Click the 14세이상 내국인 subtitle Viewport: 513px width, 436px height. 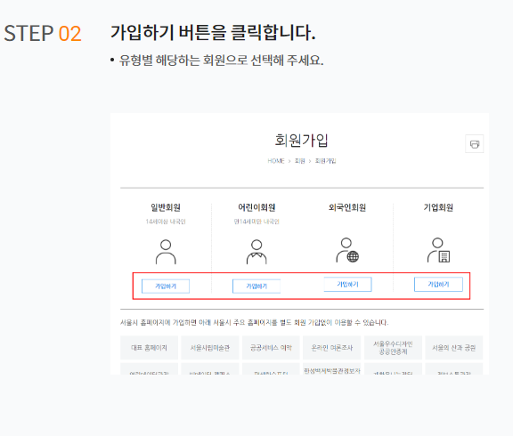point(166,222)
